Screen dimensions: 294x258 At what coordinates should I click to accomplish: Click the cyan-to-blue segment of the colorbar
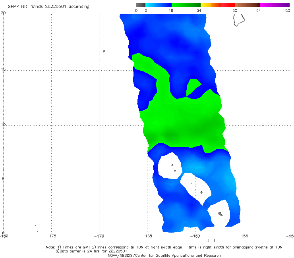[159, 5]
